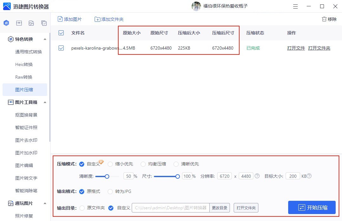The width and height of the screenshot is (342, 221).
Task: Collapse the 特色转换 section
Action: [45, 39]
